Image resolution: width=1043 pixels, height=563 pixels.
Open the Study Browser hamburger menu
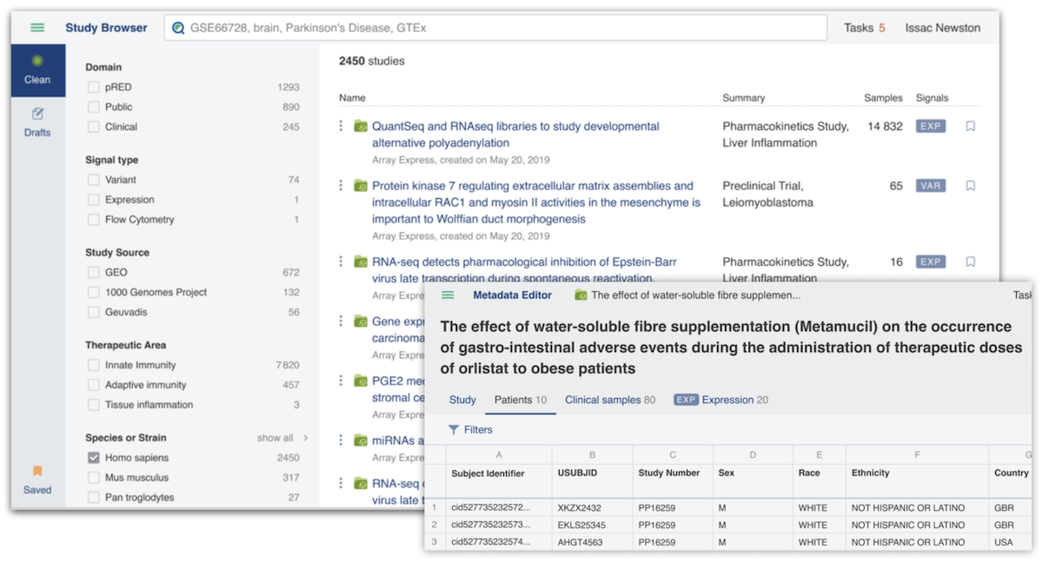click(x=37, y=28)
